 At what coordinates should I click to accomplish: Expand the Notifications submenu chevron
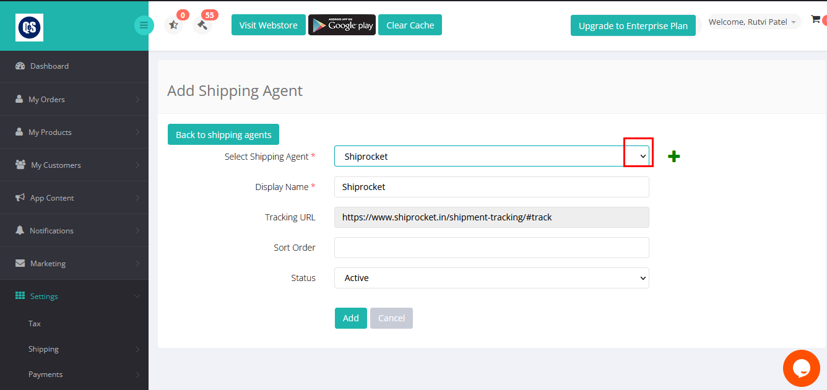[x=137, y=230]
